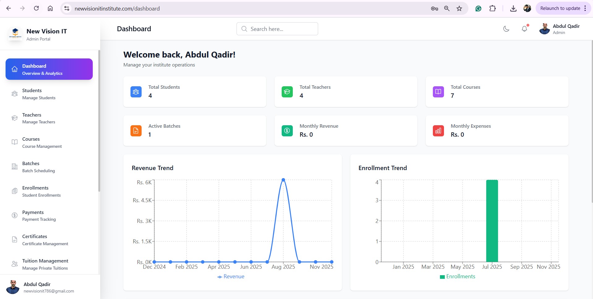Screen dimensions: 593x299
Task: Click the green Total Teachers icon
Action: (287, 92)
